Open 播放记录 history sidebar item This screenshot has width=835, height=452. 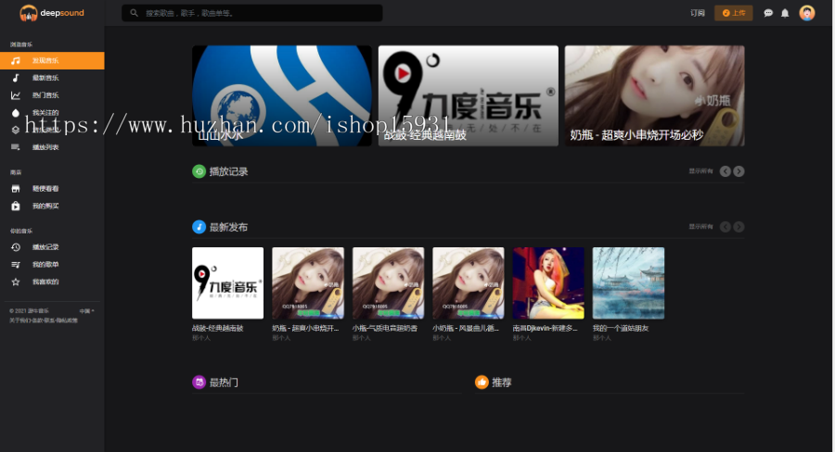[52, 247]
